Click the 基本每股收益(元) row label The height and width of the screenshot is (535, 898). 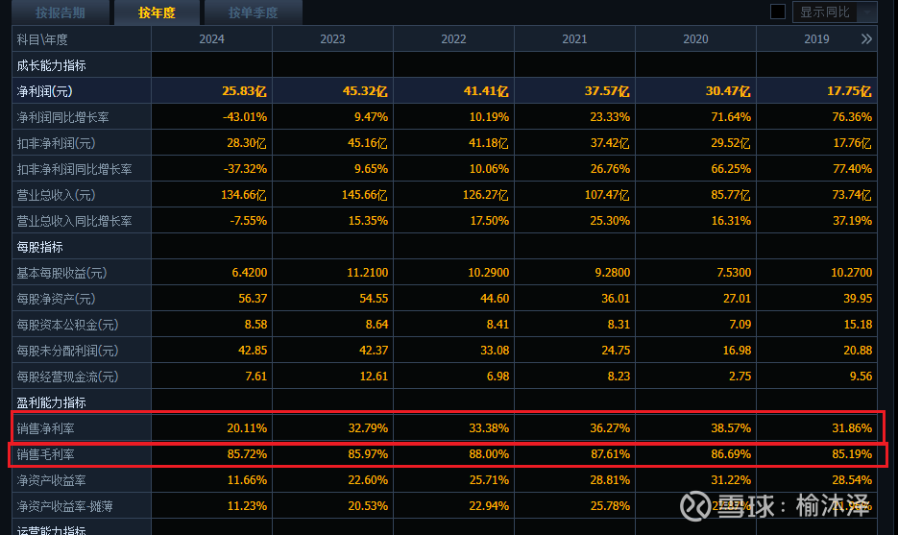tap(61, 273)
